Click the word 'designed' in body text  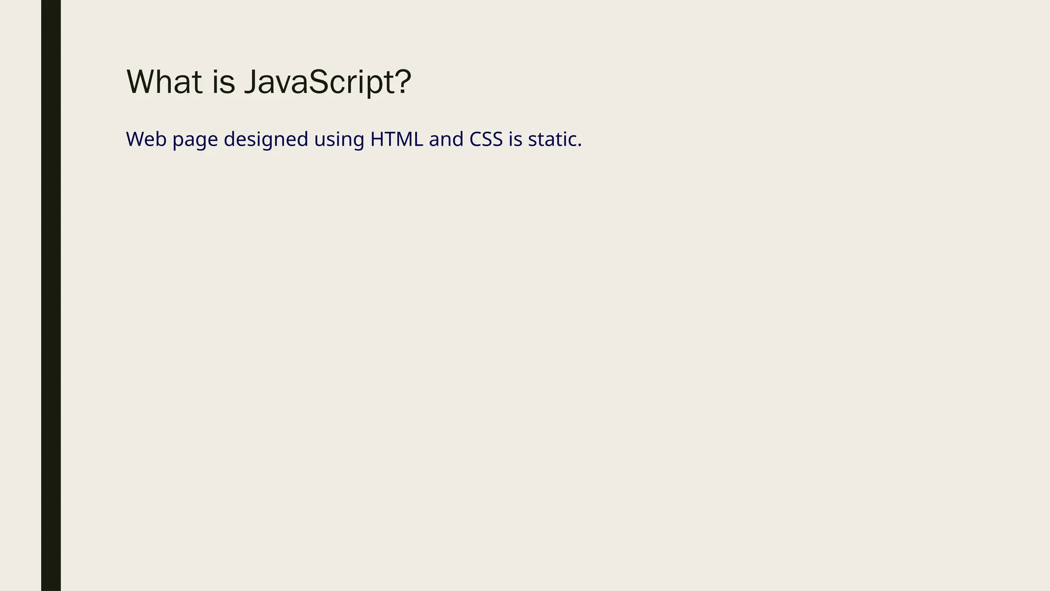266,140
